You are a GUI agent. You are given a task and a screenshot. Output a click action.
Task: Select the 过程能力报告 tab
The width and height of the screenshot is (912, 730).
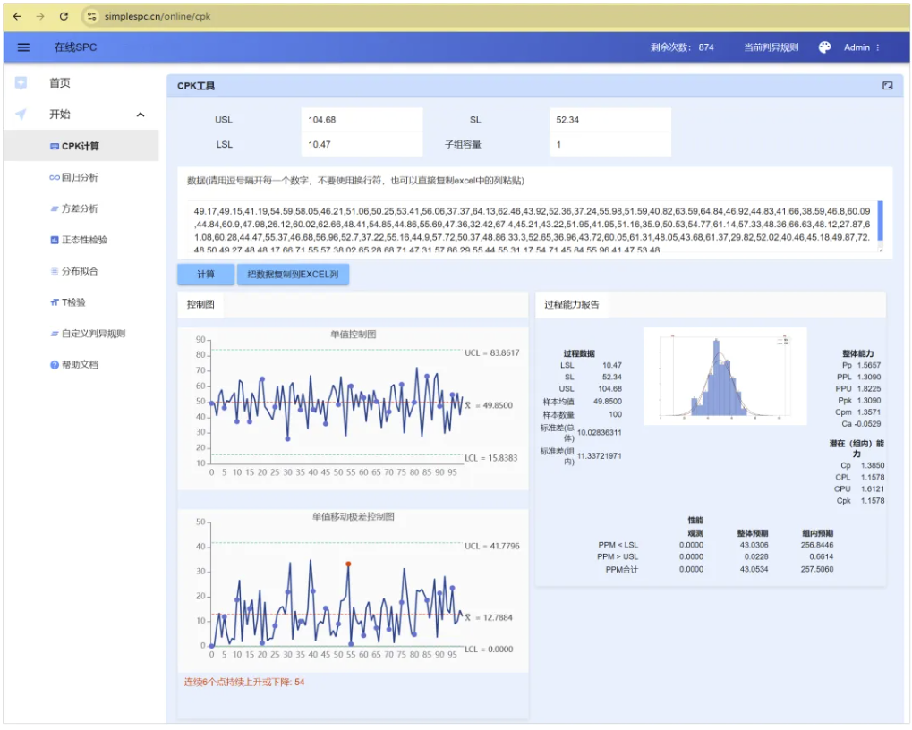click(x=572, y=305)
